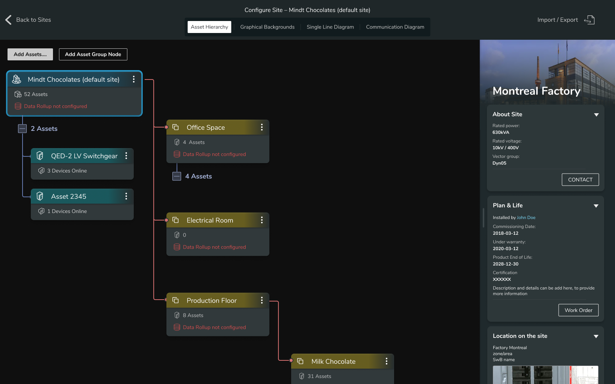Viewport: 615px width, 384px height.
Task: Click the "630kVA" rated power value
Action: pyautogui.click(x=501, y=132)
